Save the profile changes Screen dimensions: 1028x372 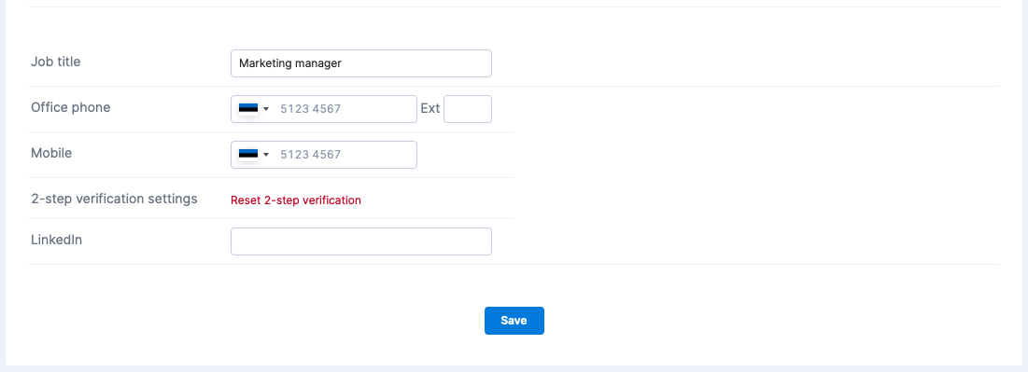(514, 321)
